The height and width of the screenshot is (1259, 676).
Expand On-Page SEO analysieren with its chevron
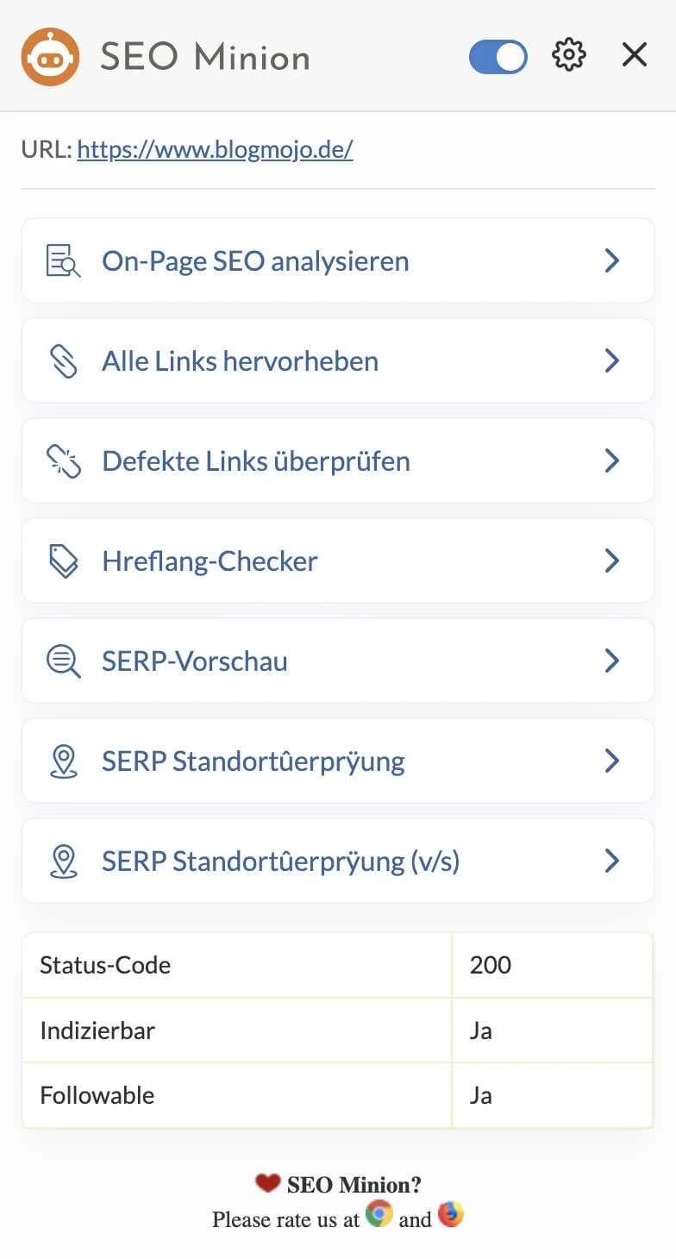click(x=612, y=260)
